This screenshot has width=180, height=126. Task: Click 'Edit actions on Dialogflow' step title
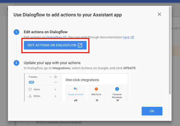[46, 32]
